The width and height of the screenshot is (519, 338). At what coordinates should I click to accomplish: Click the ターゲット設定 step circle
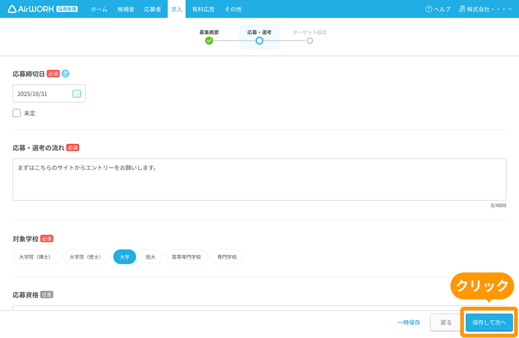310,40
